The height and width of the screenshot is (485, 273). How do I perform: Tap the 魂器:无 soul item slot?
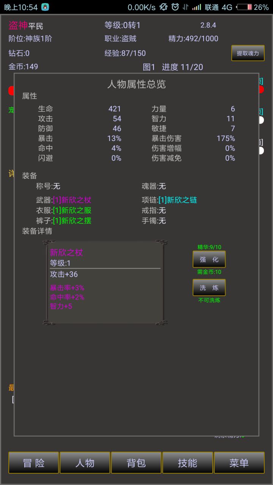click(154, 186)
